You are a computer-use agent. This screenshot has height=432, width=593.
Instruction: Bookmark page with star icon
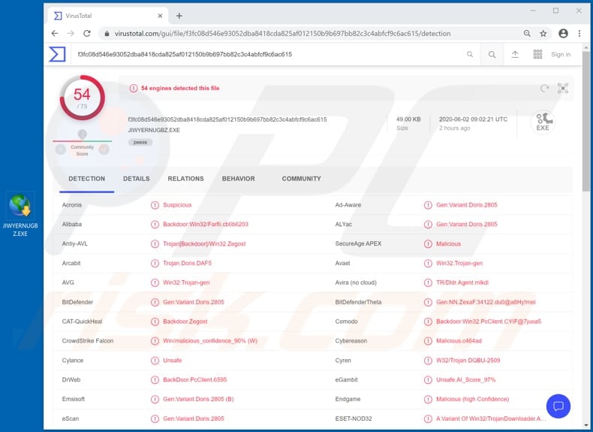(543, 33)
